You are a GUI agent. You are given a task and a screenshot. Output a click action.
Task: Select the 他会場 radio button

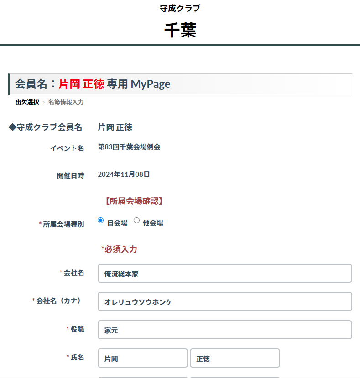coord(137,220)
